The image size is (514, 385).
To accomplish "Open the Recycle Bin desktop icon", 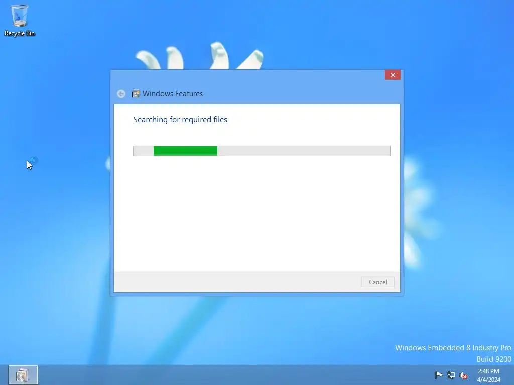I will click(20, 20).
